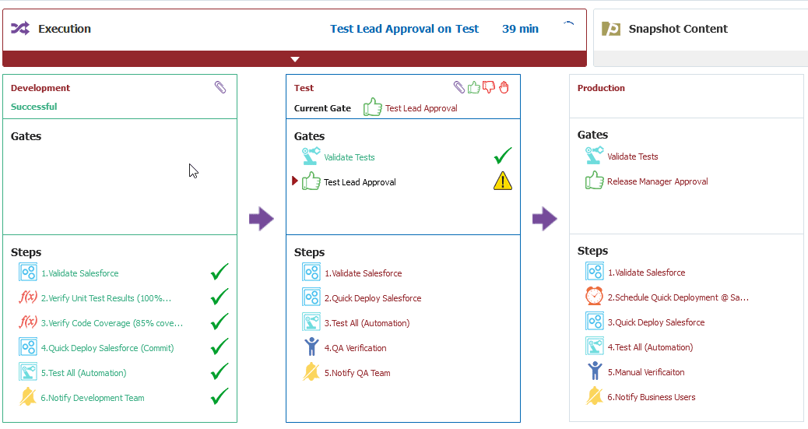The height and width of the screenshot is (429, 808).
Task: Click the red stop hand icon
Action: tap(504, 87)
